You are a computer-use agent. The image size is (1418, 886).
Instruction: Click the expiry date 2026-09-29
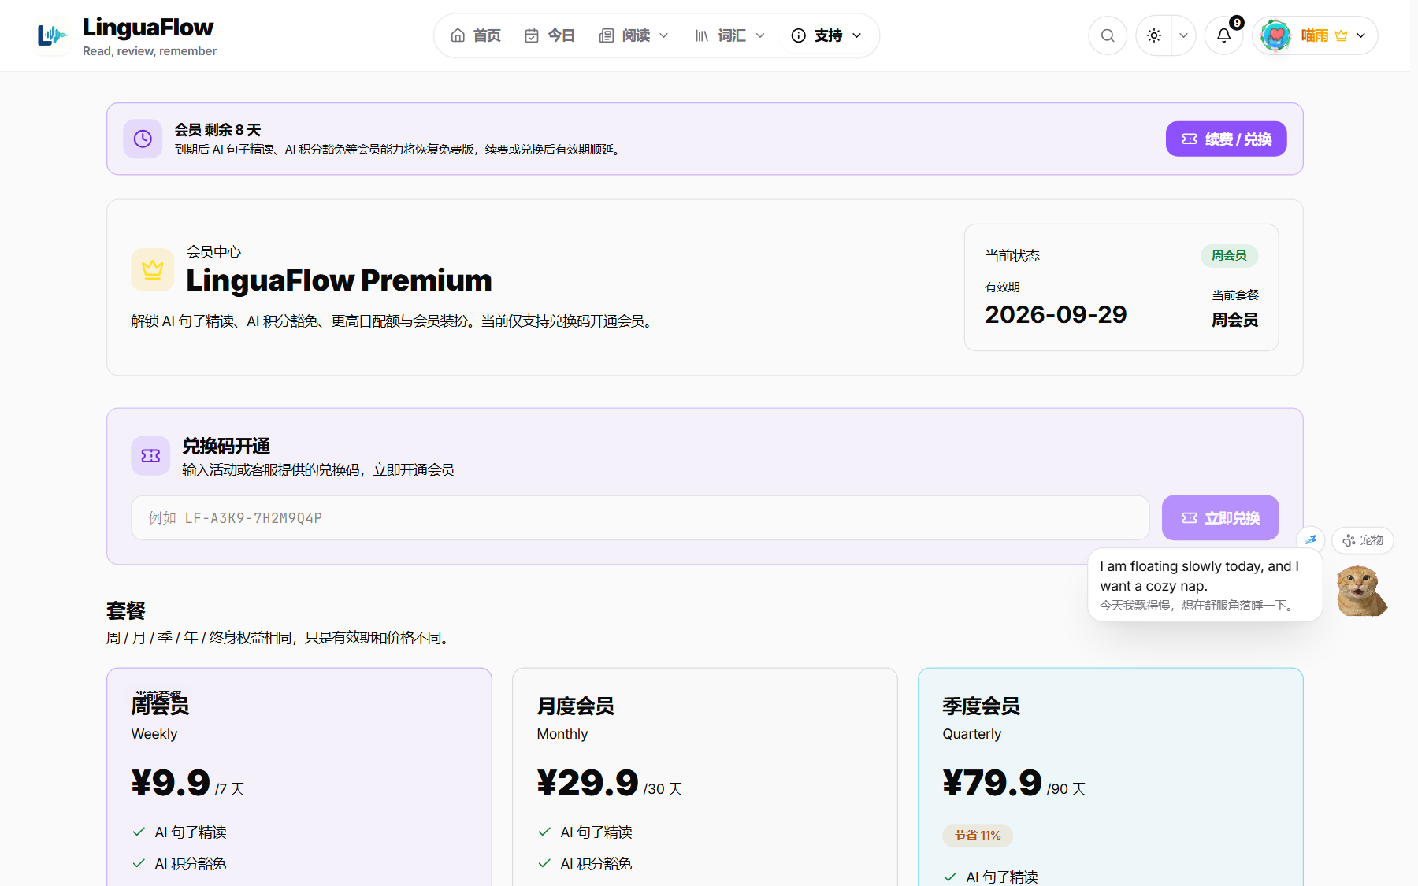(1056, 314)
